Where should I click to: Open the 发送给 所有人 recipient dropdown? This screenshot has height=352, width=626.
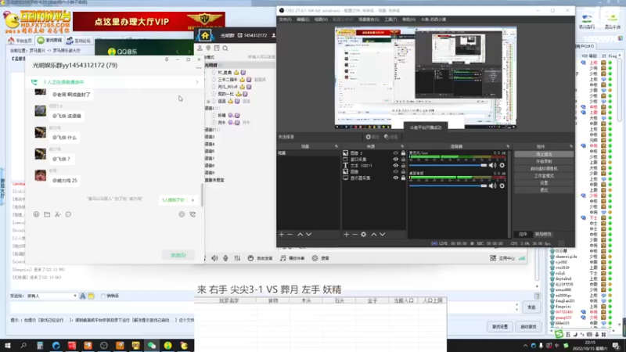pos(52,296)
